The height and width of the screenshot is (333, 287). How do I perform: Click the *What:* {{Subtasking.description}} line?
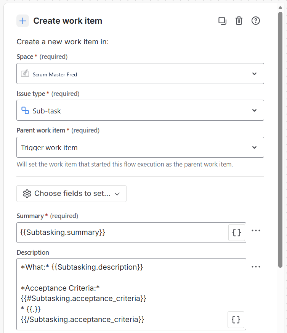[x=82, y=267]
